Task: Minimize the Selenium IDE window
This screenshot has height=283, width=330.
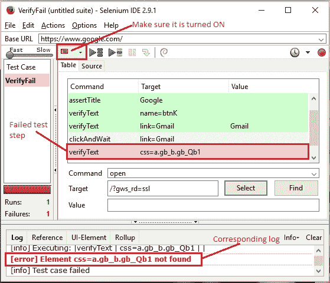Action: pos(262,10)
